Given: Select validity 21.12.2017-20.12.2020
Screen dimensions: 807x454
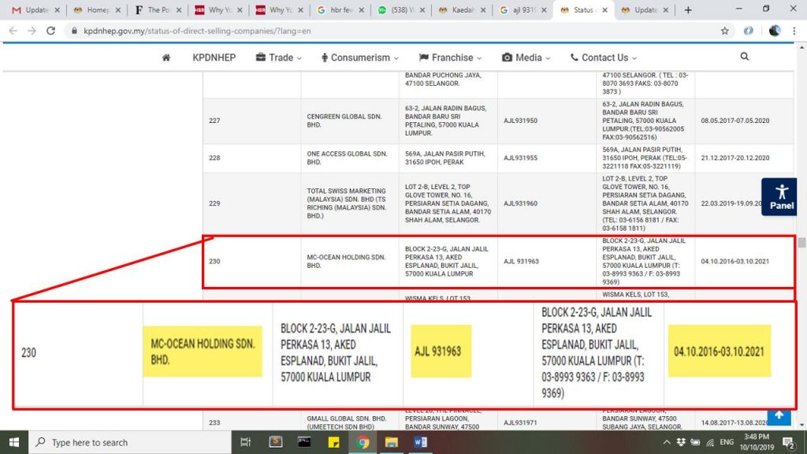Looking at the screenshot, I should pos(735,158).
